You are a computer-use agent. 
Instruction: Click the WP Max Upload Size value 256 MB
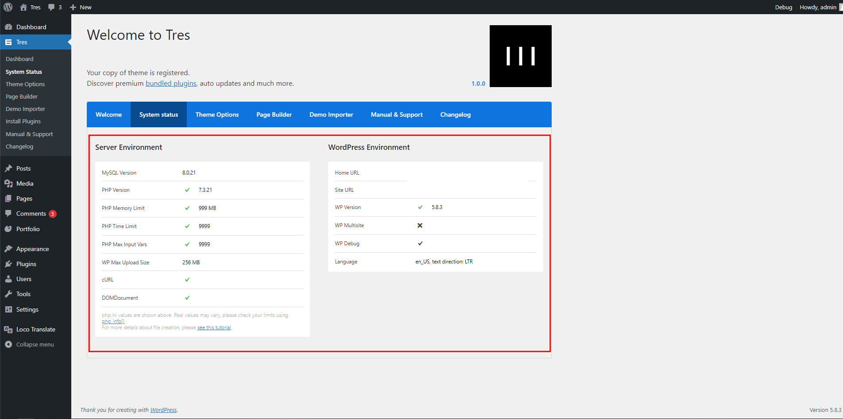coord(191,263)
